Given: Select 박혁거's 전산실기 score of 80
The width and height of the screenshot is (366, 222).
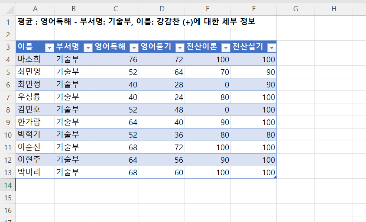Looking at the screenshot, I should tap(253, 135).
